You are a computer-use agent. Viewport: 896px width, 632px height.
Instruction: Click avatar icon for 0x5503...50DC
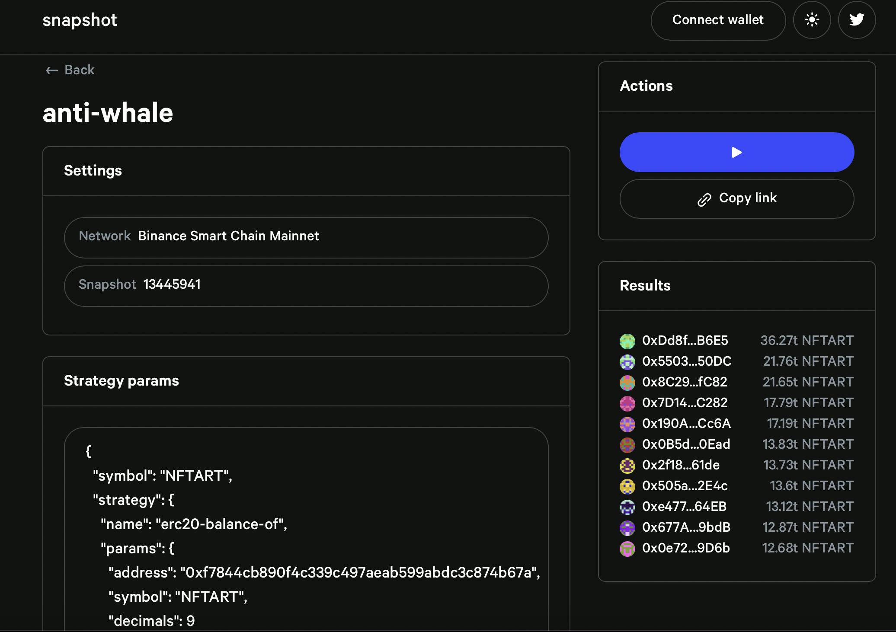(627, 362)
